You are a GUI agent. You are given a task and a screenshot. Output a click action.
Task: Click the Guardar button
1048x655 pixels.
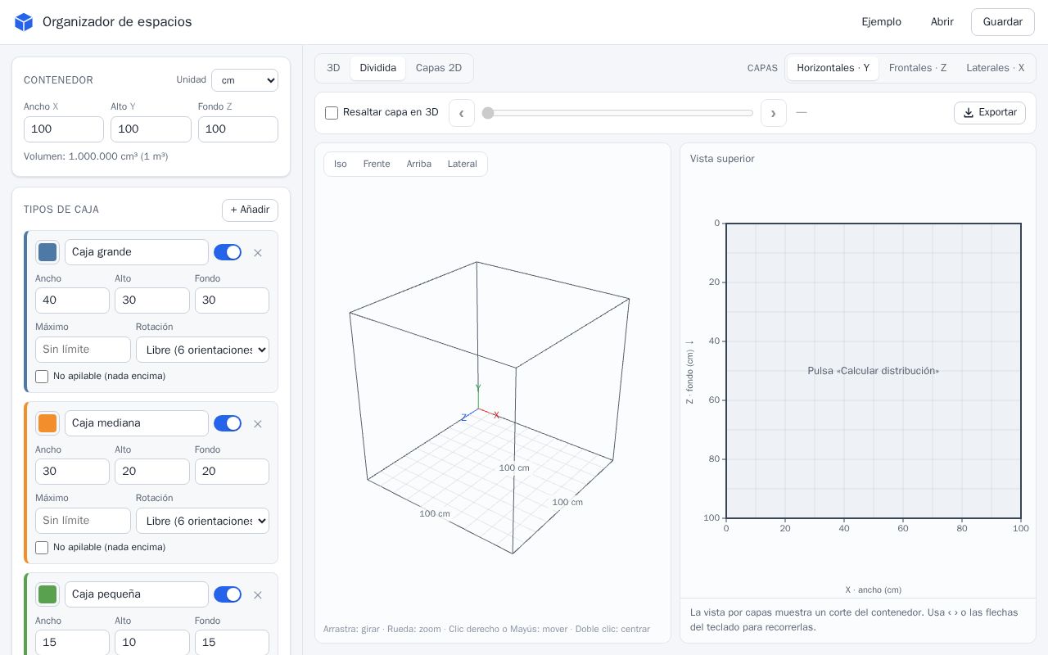point(1003,22)
